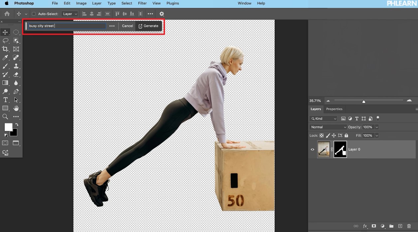
Task: Cancel the generative fill prompt
Action: 127,26
